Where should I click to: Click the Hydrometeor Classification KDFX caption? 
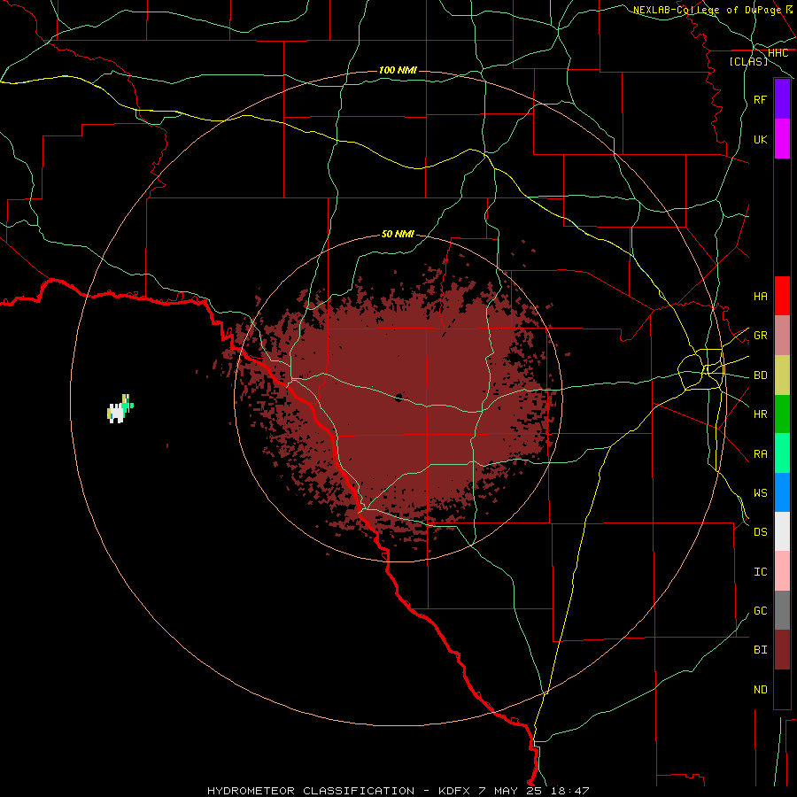[398, 791]
